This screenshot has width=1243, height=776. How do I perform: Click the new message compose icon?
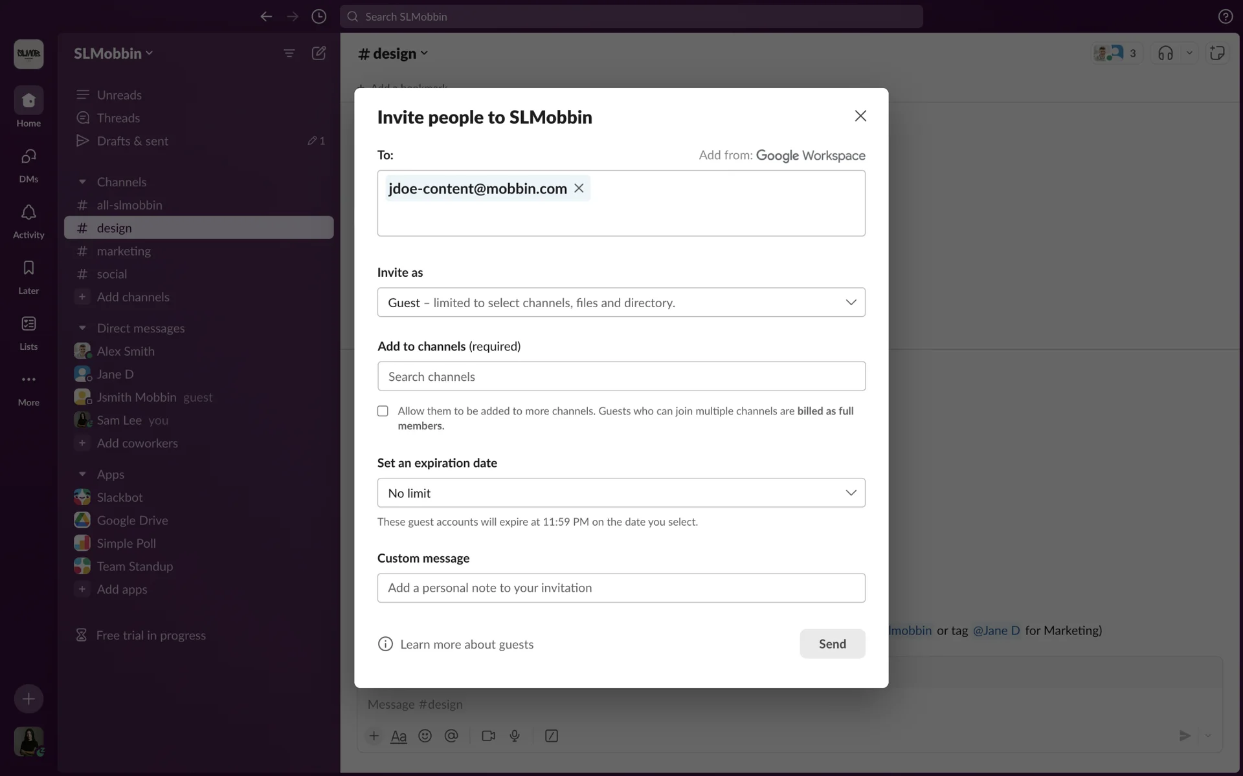319,53
